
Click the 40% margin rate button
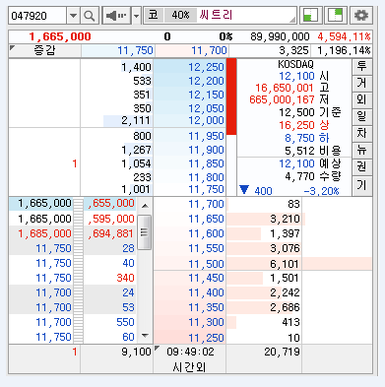180,15
